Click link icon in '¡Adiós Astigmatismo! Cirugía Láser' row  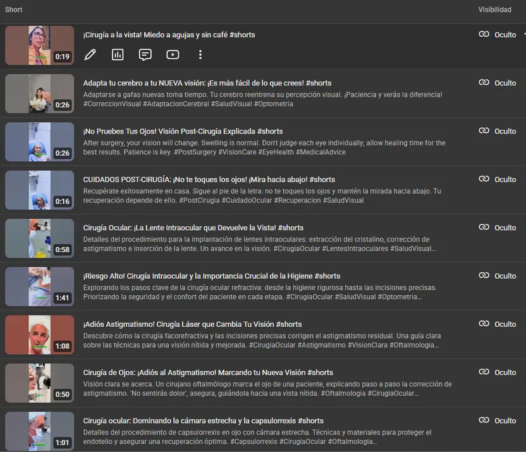(484, 324)
